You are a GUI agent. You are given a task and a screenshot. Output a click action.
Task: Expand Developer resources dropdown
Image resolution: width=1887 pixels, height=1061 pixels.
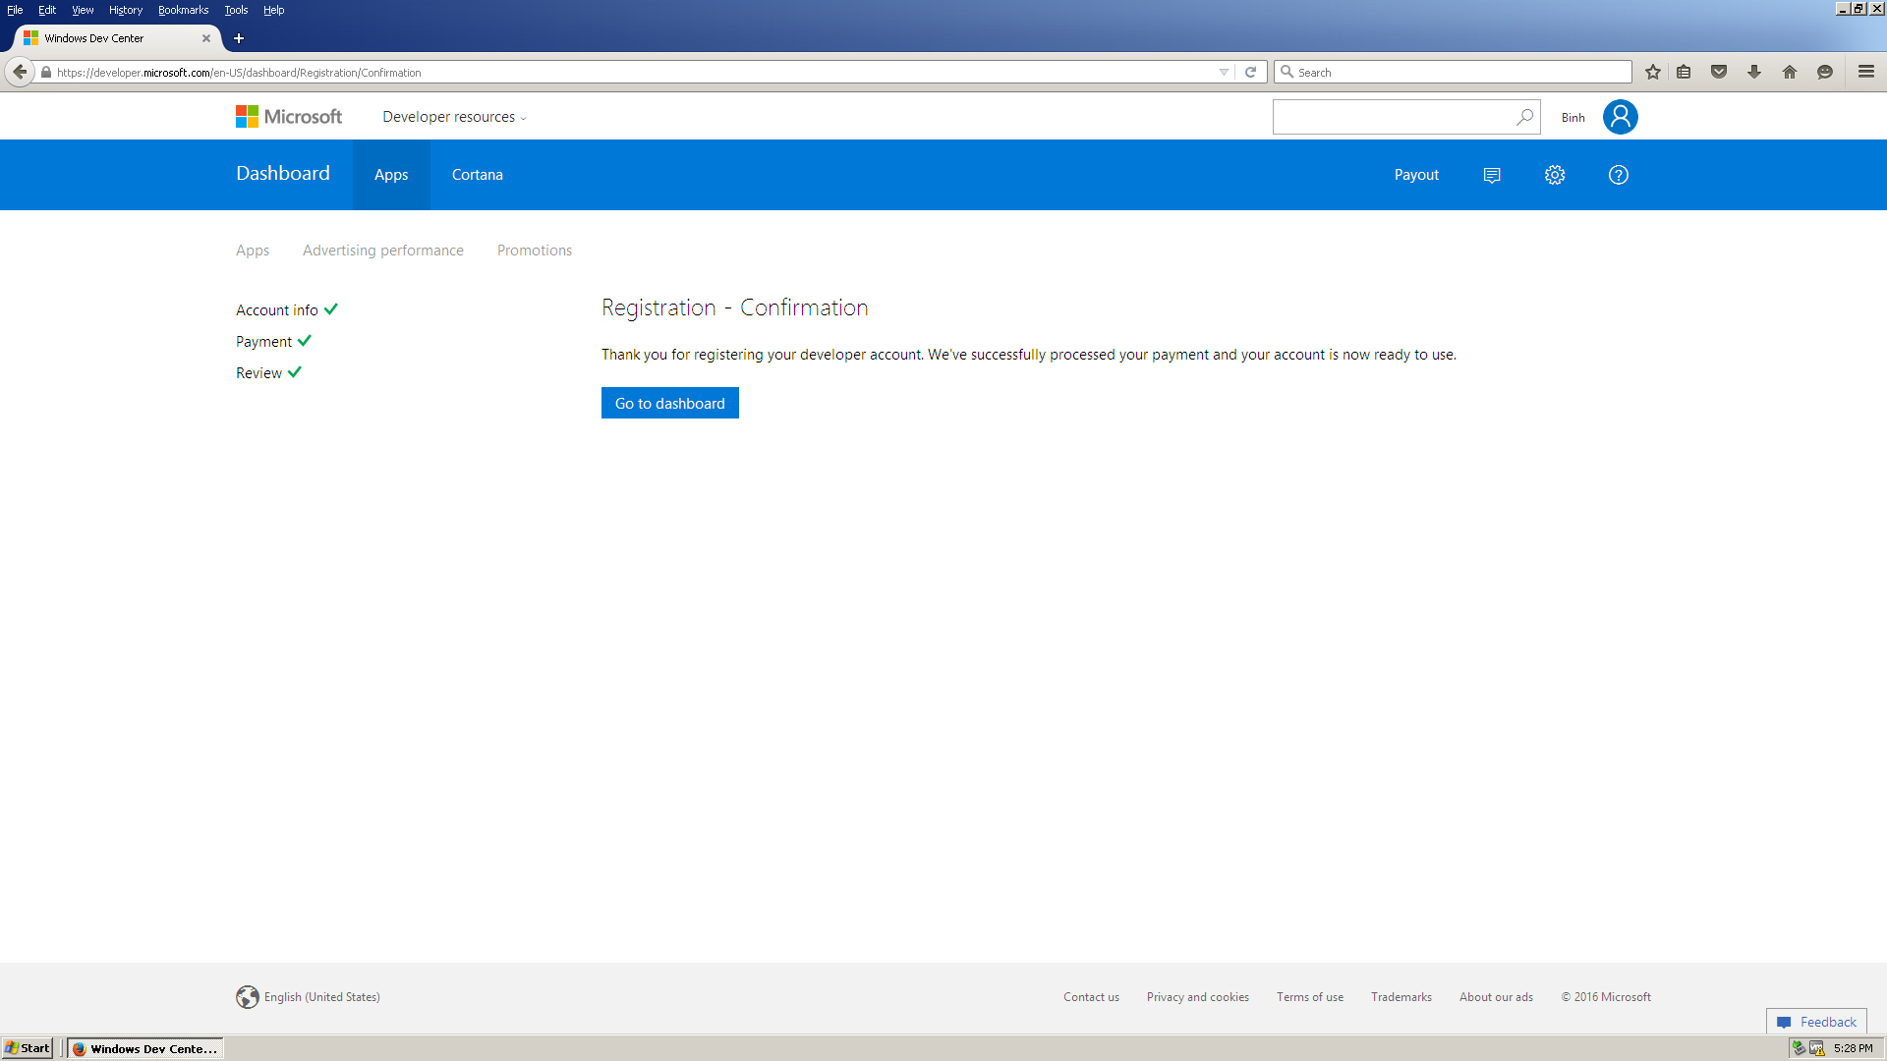pos(454,117)
